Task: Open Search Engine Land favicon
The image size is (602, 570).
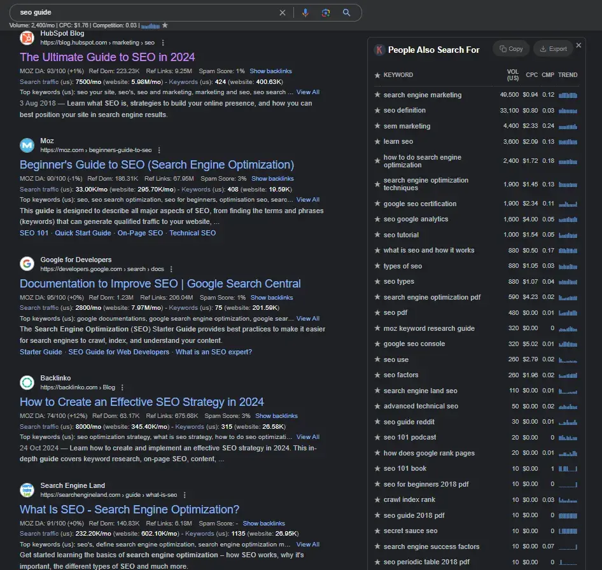Action: [27, 490]
